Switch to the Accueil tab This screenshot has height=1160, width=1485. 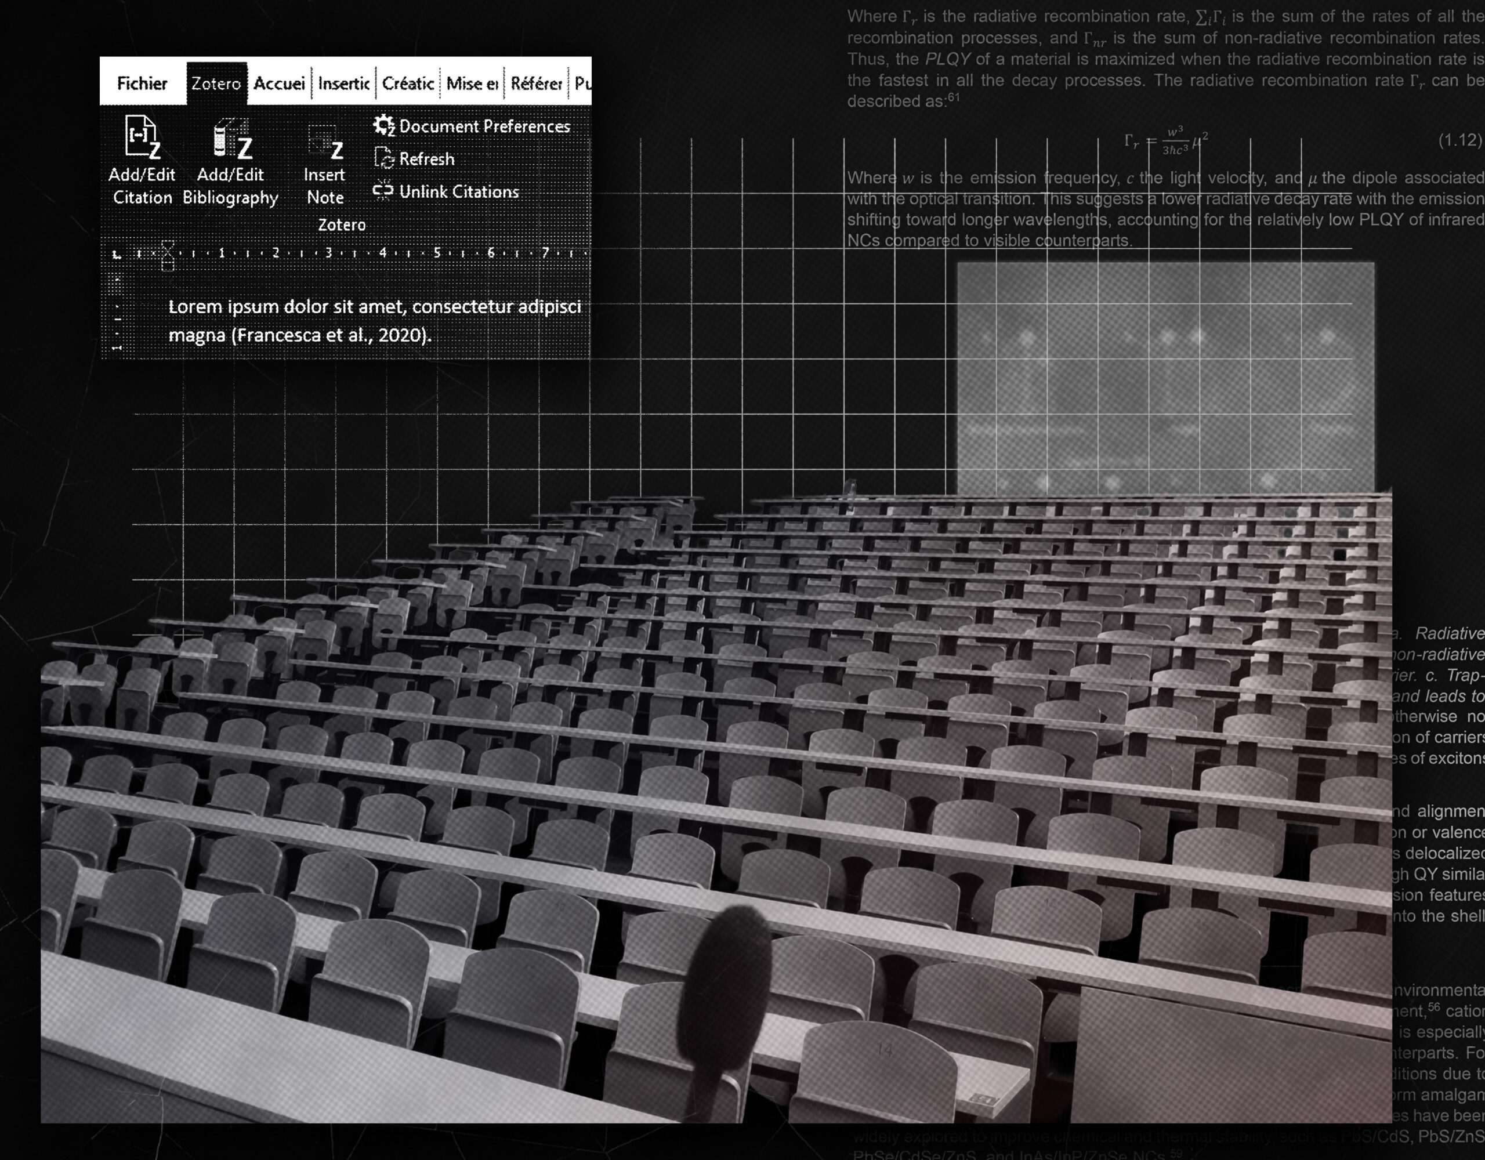click(x=279, y=84)
